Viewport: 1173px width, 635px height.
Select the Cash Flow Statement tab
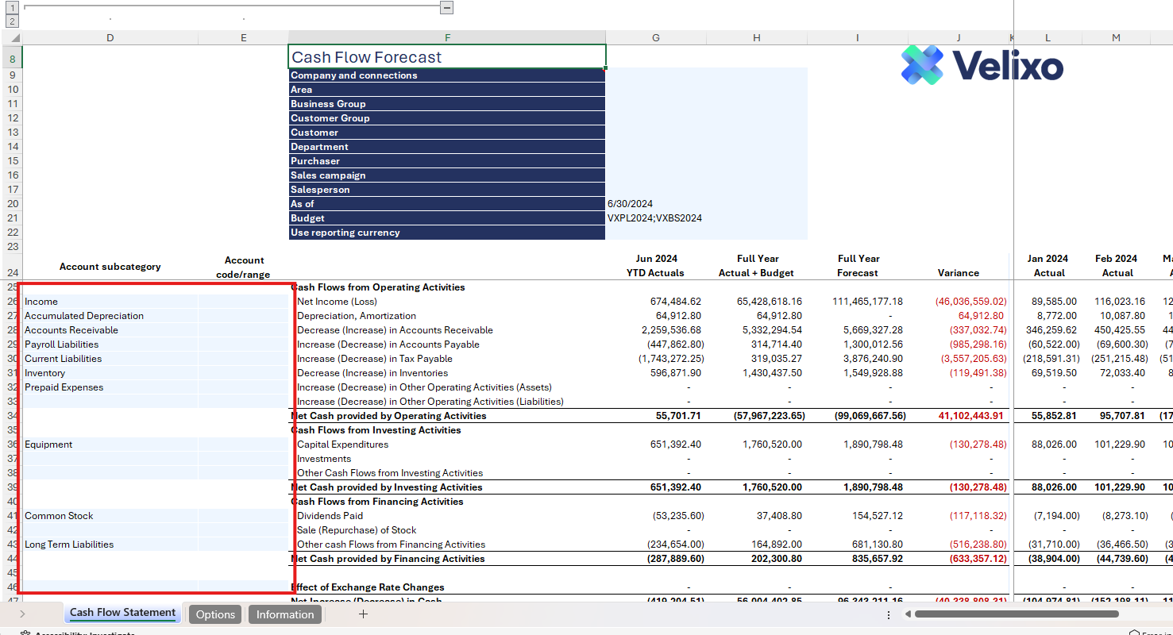tap(122, 613)
